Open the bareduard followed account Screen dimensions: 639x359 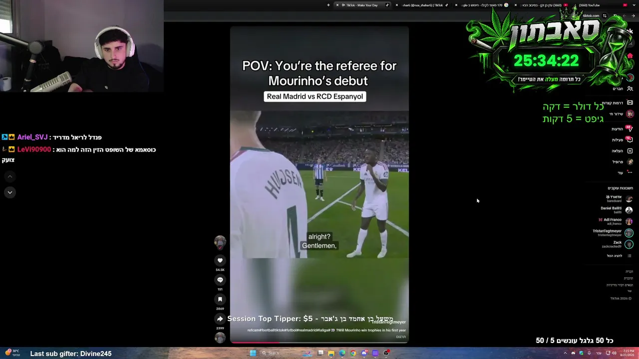[x=619, y=198]
